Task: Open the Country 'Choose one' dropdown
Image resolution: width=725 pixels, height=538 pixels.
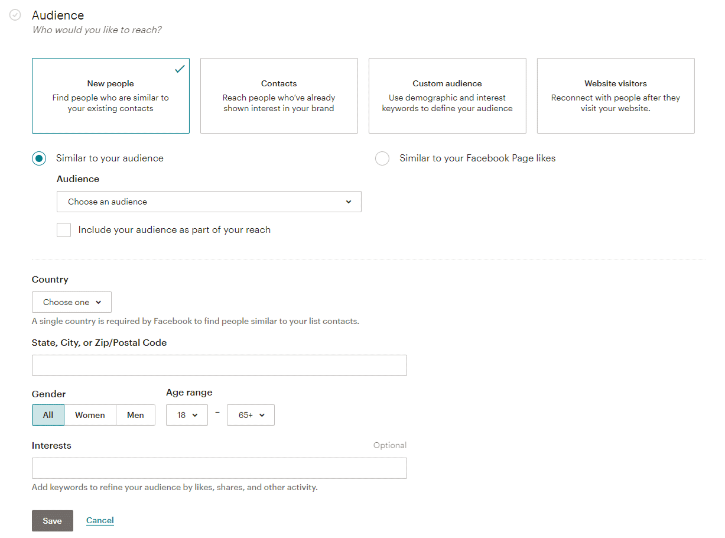Action: (x=71, y=302)
